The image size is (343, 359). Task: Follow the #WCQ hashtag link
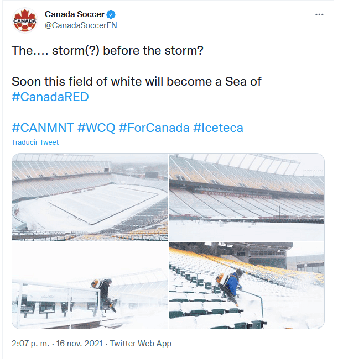(96, 128)
